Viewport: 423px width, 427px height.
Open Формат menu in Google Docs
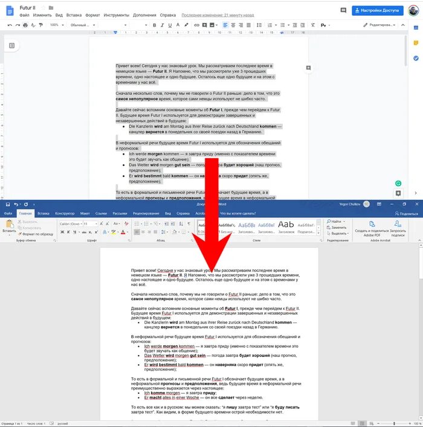click(92, 15)
